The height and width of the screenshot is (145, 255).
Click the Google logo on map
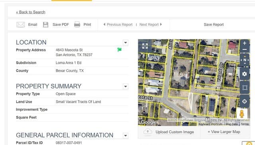(149, 122)
